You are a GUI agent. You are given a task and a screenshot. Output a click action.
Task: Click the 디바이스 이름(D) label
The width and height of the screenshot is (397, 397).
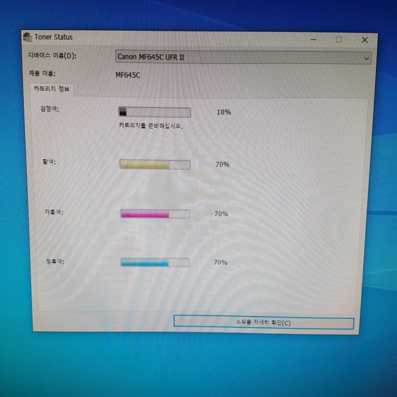click(x=52, y=56)
